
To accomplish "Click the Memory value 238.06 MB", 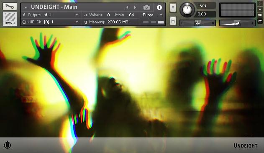I will pyautogui.click(x=118, y=22).
